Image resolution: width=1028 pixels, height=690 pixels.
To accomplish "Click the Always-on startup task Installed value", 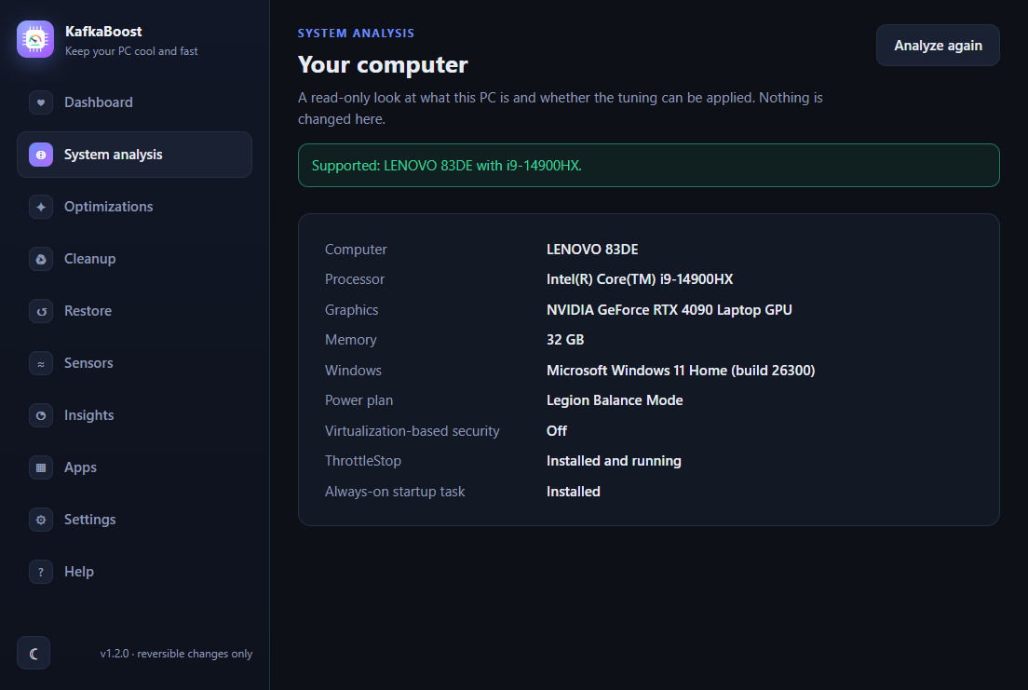I will [x=573, y=492].
